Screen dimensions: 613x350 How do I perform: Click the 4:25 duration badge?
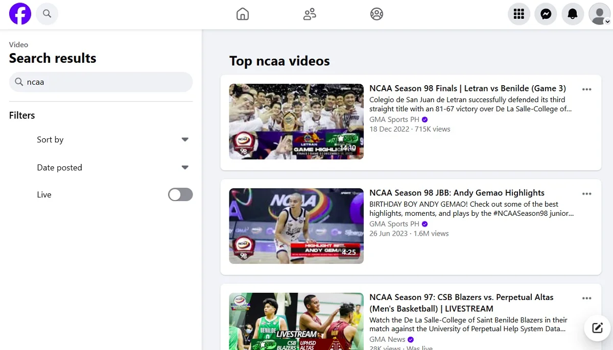(x=349, y=252)
